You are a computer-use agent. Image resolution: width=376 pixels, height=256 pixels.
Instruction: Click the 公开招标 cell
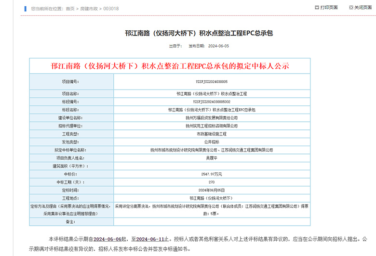click(212, 142)
